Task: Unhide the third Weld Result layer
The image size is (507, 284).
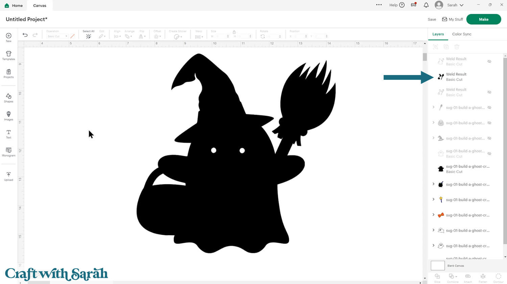Action: pos(489,92)
